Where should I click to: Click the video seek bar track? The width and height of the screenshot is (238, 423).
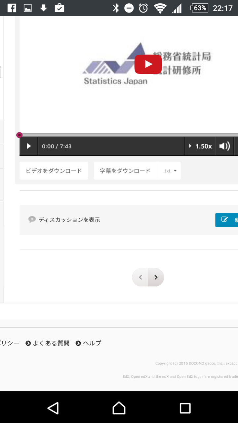[129, 135]
